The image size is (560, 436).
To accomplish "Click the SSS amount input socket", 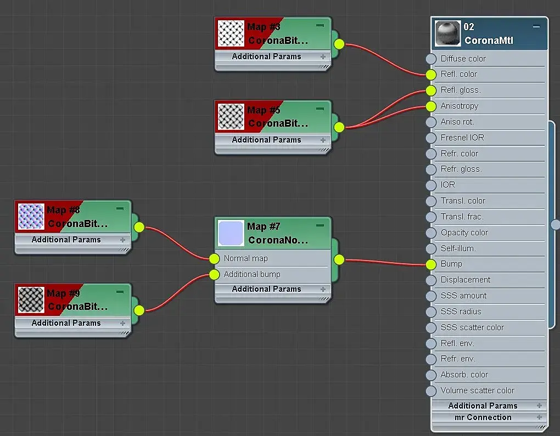I will pos(431,296).
